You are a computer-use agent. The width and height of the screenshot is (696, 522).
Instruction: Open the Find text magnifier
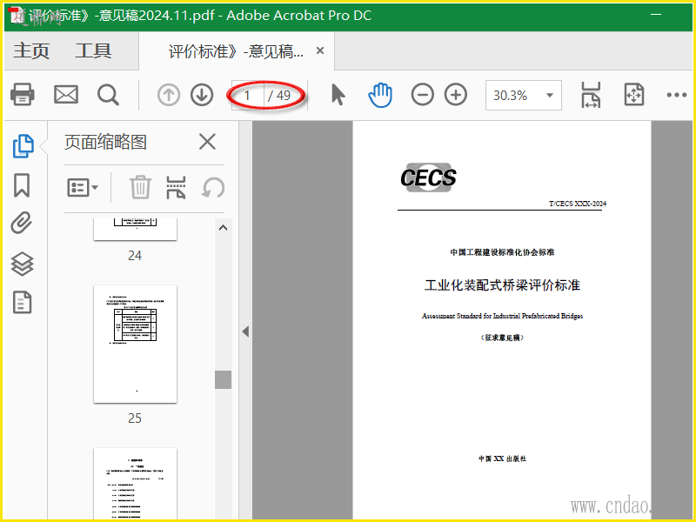(x=108, y=95)
